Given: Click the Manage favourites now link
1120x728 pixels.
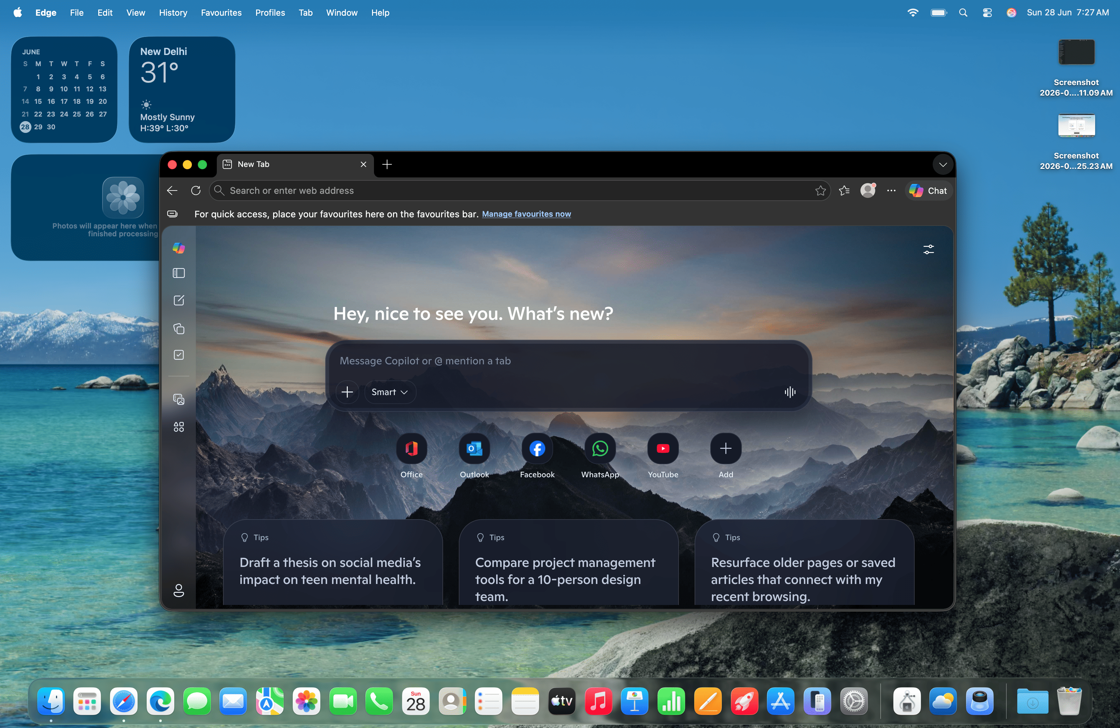Looking at the screenshot, I should (526, 214).
